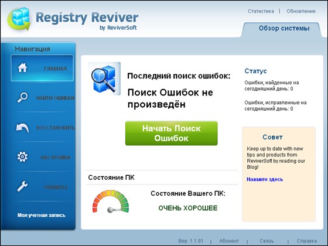The width and height of the screenshot is (328, 246).
Task: Click Нажмите здесь blog link
Action: [x=265, y=179]
